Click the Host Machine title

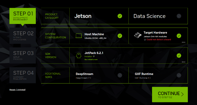tap(94, 34)
